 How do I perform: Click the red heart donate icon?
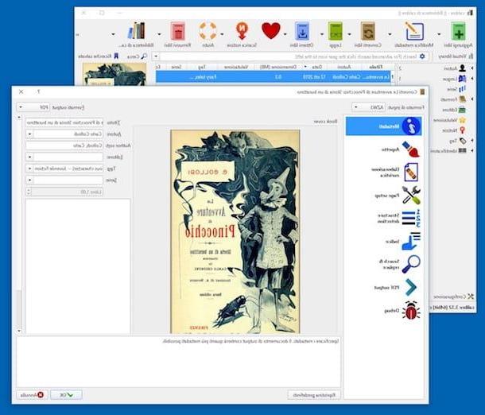271,31
